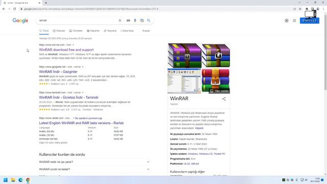Open 'WinRAR download free and support' result
327x184 pixels.
point(66,50)
